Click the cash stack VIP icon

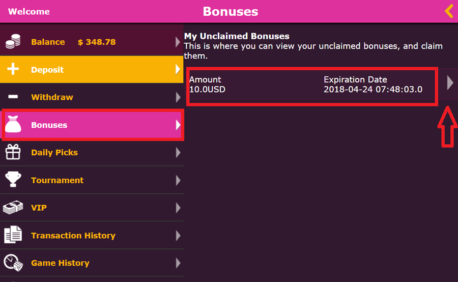pos(13,208)
